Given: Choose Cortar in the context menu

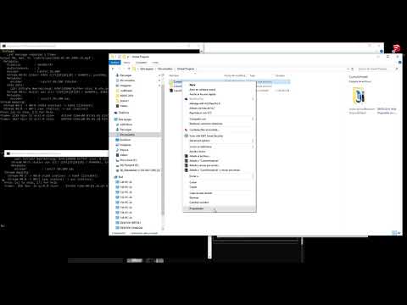Looking at the screenshot, I should click(193, 182).
